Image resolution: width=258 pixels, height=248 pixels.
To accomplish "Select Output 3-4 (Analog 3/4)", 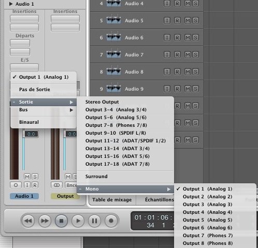I will coord(125,110).
